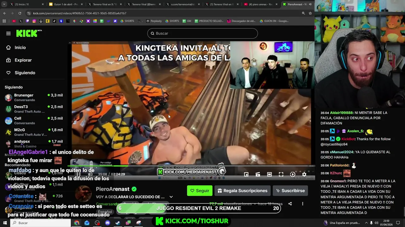This screenshot has width=405, height=227.
Task: Click the zoom magnifier icon in the address bar
Action: pos(303,13)
